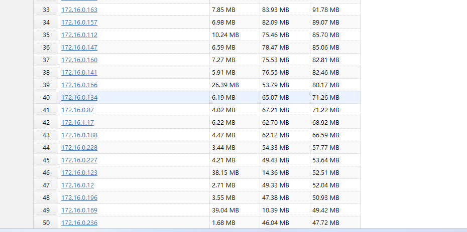Screen dimensions: 467x232
Task: Open the 172.16.0.236 host link
Action: point(79,223)
